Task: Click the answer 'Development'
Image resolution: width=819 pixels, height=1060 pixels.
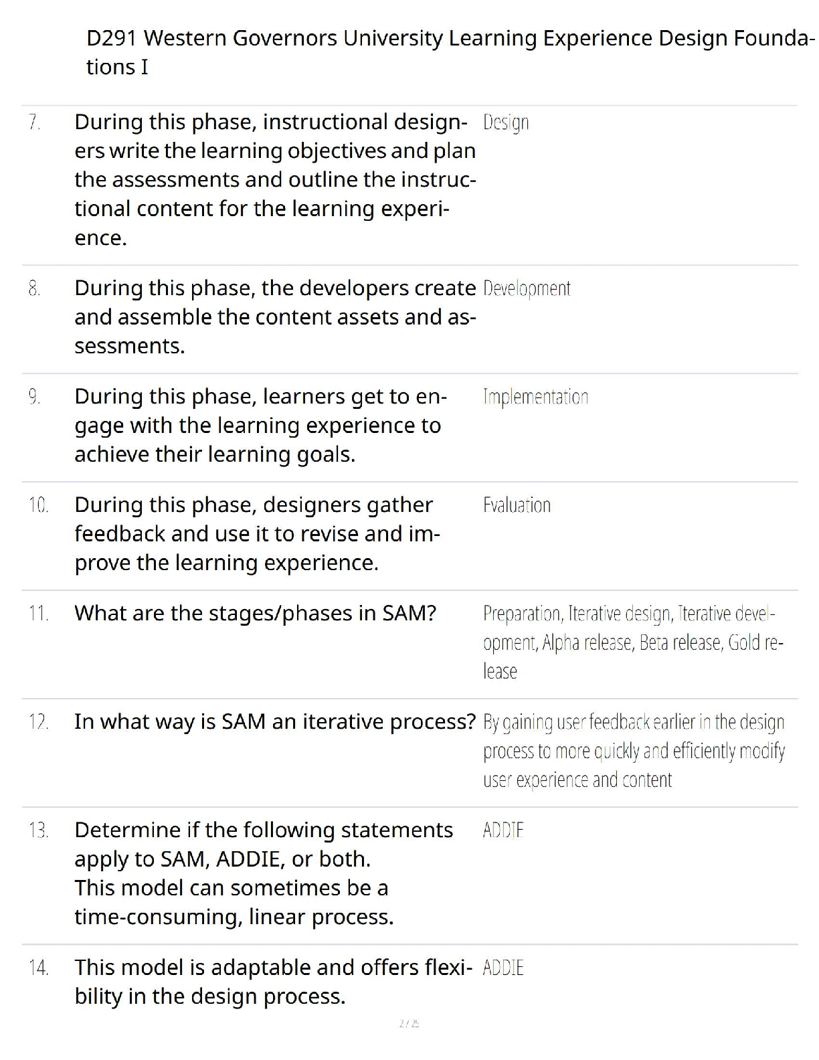Action: point(527,288)
